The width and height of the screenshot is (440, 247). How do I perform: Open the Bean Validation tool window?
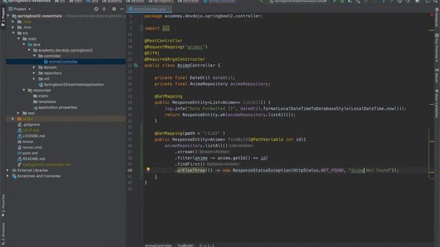pos(437,104)
